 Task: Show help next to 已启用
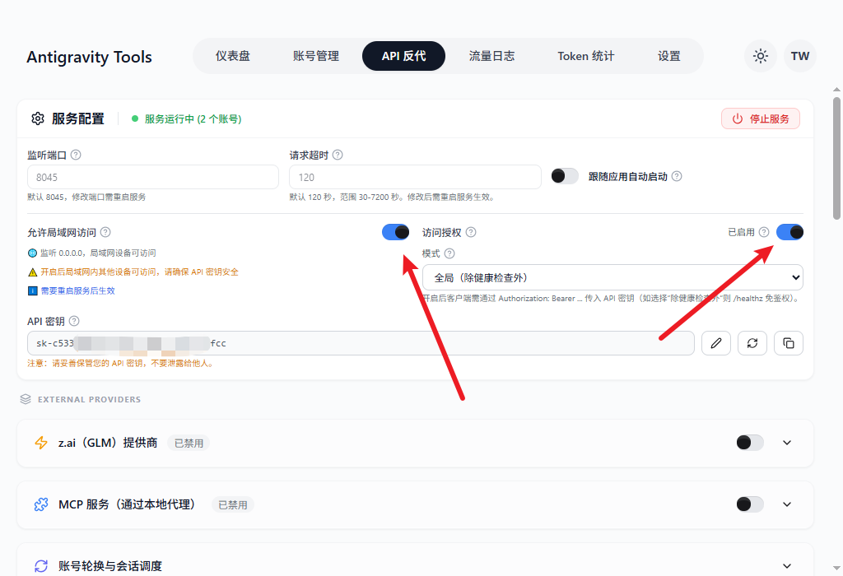764,232
